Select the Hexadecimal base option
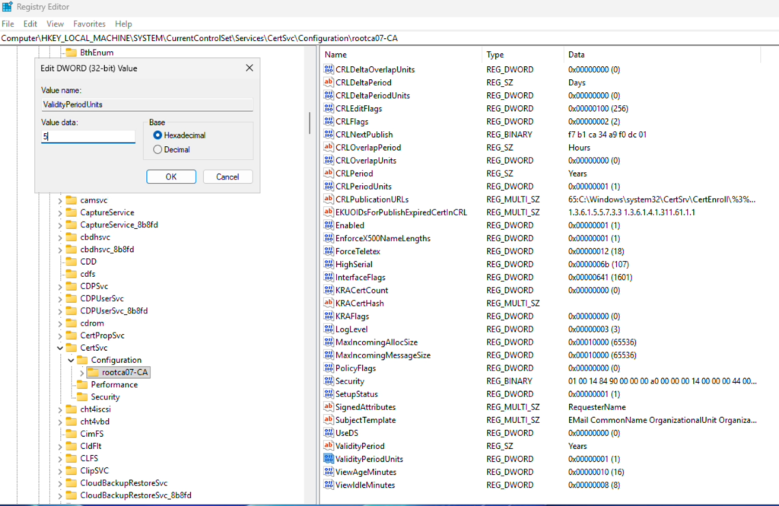Screen dimensions: 779x506 pyautogui.click(x=157, y=135)
